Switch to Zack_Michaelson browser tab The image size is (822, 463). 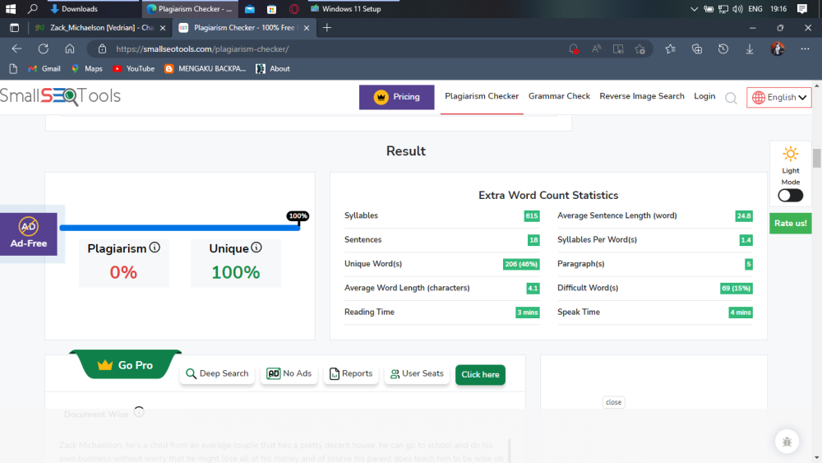101,28
